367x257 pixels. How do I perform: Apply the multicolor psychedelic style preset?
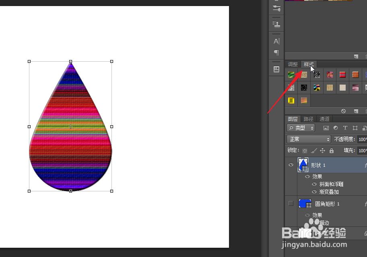pyautogui.click(x=317, y=88)
